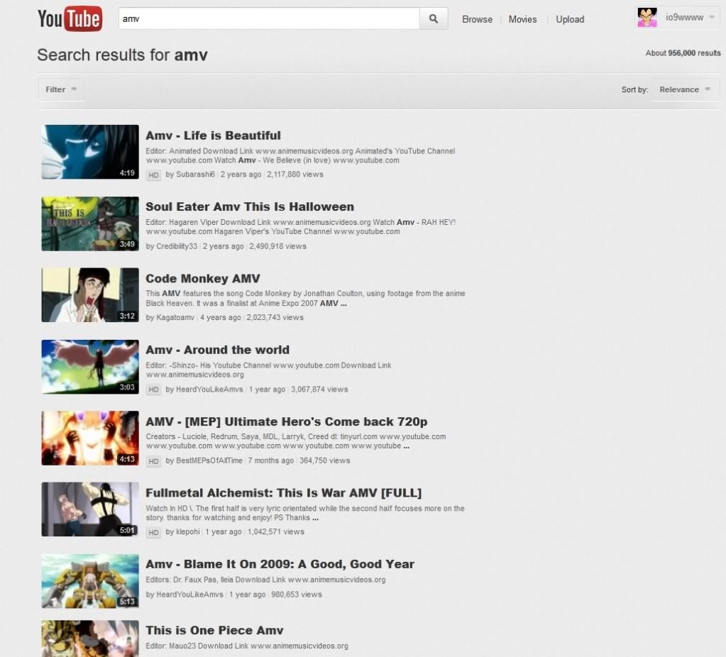Click the YouTube logo
The width and height of the screenshot is (726, 657).
tap(70, 18)
